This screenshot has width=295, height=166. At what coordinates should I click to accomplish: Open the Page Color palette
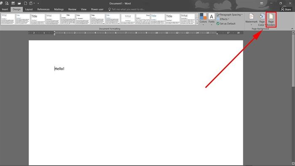tap(262, 19)
